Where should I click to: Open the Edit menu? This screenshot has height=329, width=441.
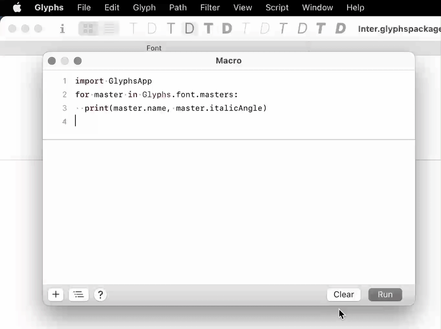click(112, 8)
